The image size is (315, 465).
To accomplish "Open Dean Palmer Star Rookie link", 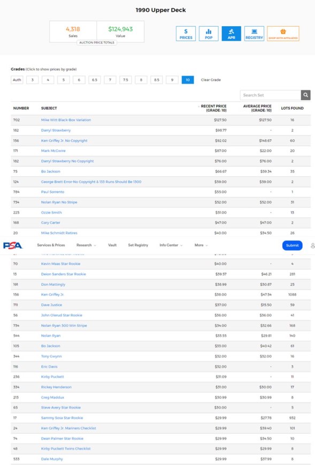I will (62, 438).
